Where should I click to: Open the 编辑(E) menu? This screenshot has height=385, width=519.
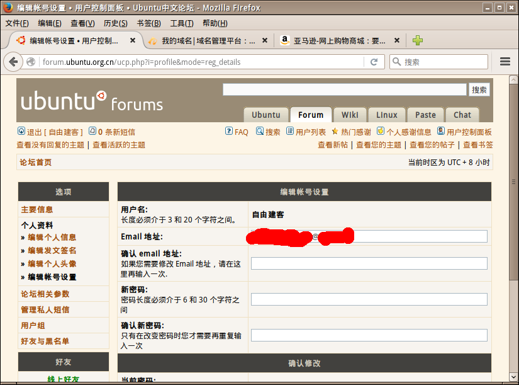pyautogui.click(x=50, y=23)
